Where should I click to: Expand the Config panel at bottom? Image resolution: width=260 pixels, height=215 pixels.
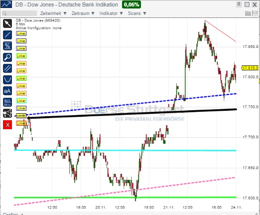[13, 214]
